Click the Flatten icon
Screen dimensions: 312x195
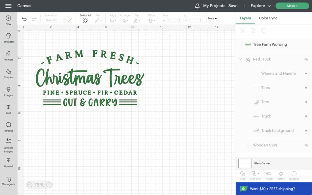(281, 175)
